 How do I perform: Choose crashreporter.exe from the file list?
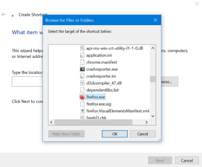pos(102,69)
